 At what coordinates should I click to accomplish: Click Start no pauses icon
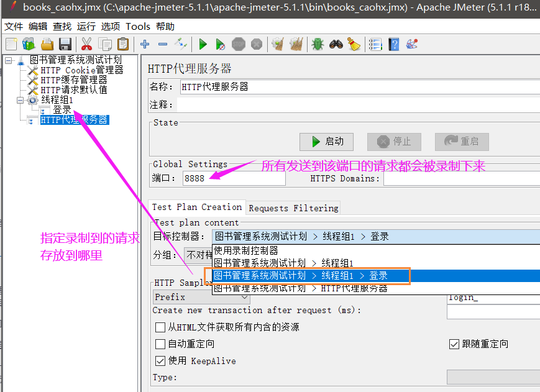[221, 44]
